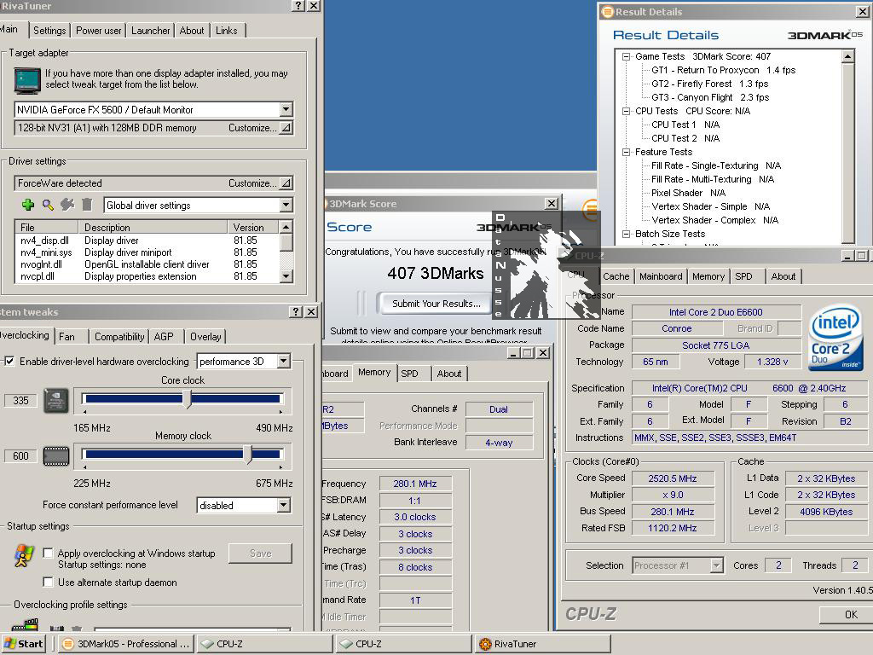
Task: Click the memory chip icon beside Memory clock
Action: [56, 455]
